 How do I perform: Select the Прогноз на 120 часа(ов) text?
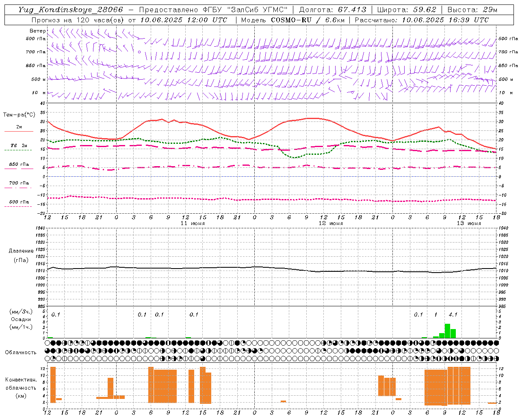(78, 20)
